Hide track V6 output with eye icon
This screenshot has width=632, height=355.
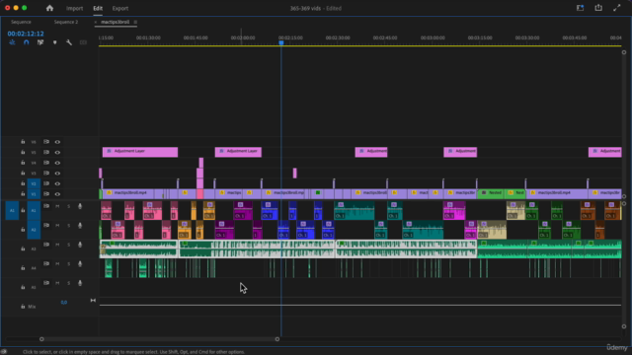click(x=57, y=142)
